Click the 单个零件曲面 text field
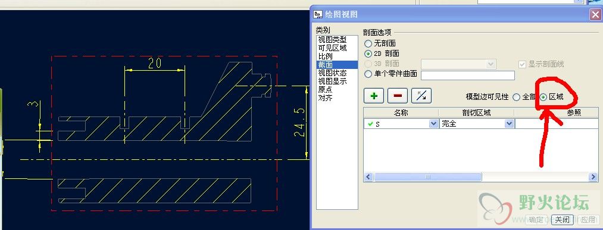This screenshot has width=603, height=230. [468, 75]
